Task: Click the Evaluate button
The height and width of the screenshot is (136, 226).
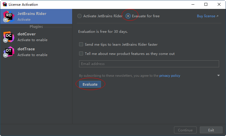Action: coord(90,84)
